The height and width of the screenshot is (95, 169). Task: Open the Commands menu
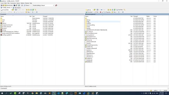[13, 3]
